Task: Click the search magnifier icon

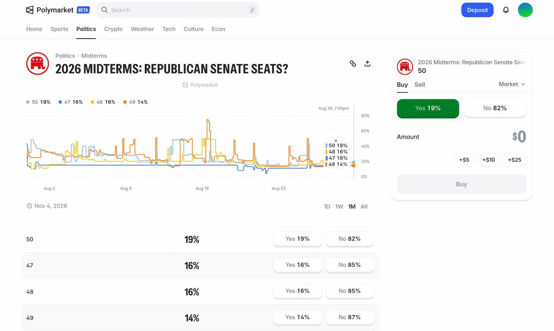Action: click(x=104, y=10)
